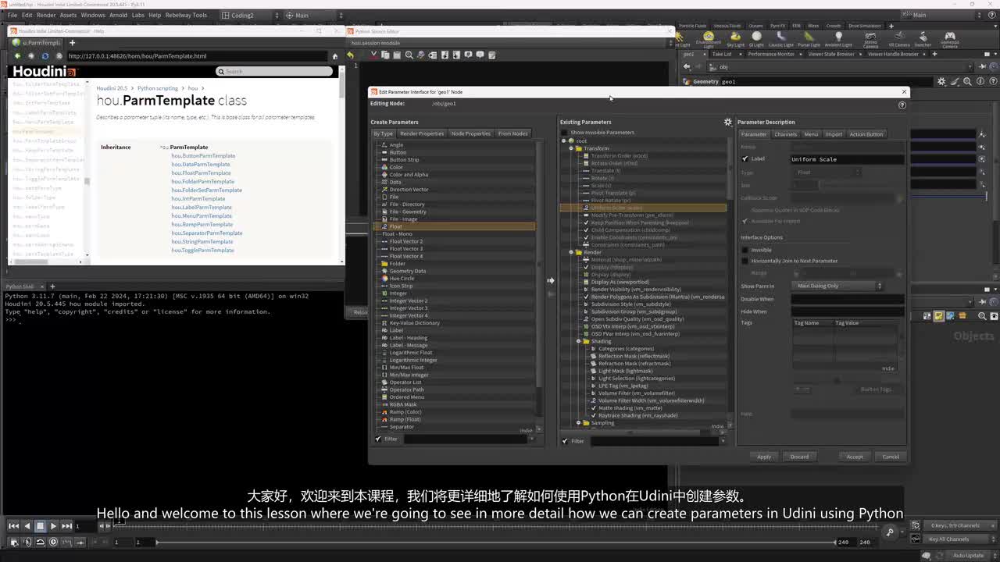Open the Show Parm In dropdown
The width and height of the screenshot is (1000, 562).
tap(838, 286)
